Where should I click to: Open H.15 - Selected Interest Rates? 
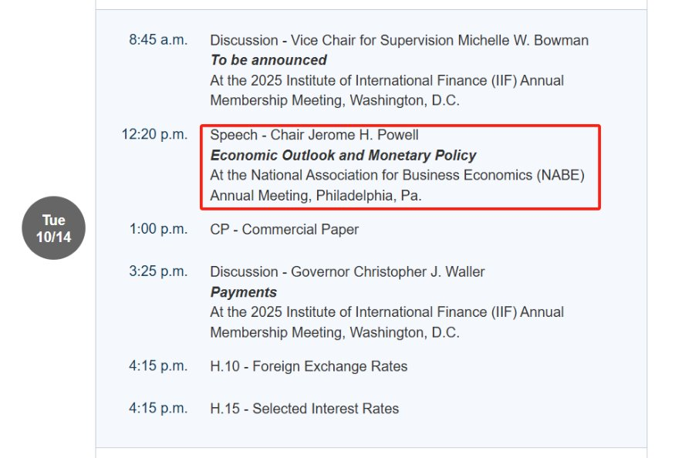coord(304,409)
